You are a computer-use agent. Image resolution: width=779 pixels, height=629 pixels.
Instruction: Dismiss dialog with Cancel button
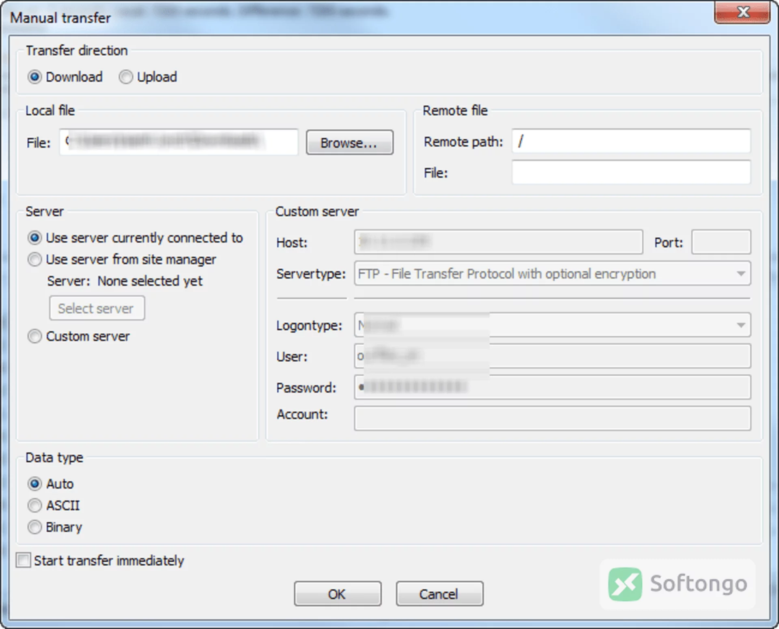pyautogui.click(x=439, y=594)
